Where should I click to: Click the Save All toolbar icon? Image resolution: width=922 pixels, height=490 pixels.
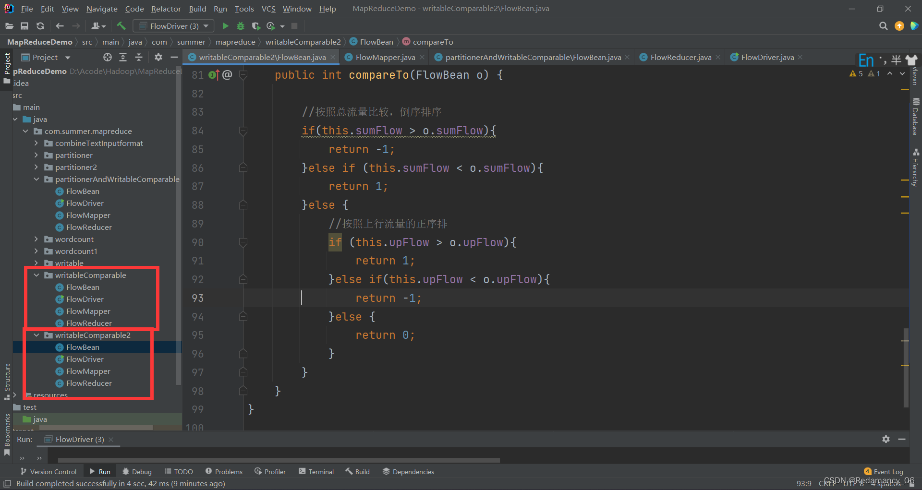pos(24,26)
